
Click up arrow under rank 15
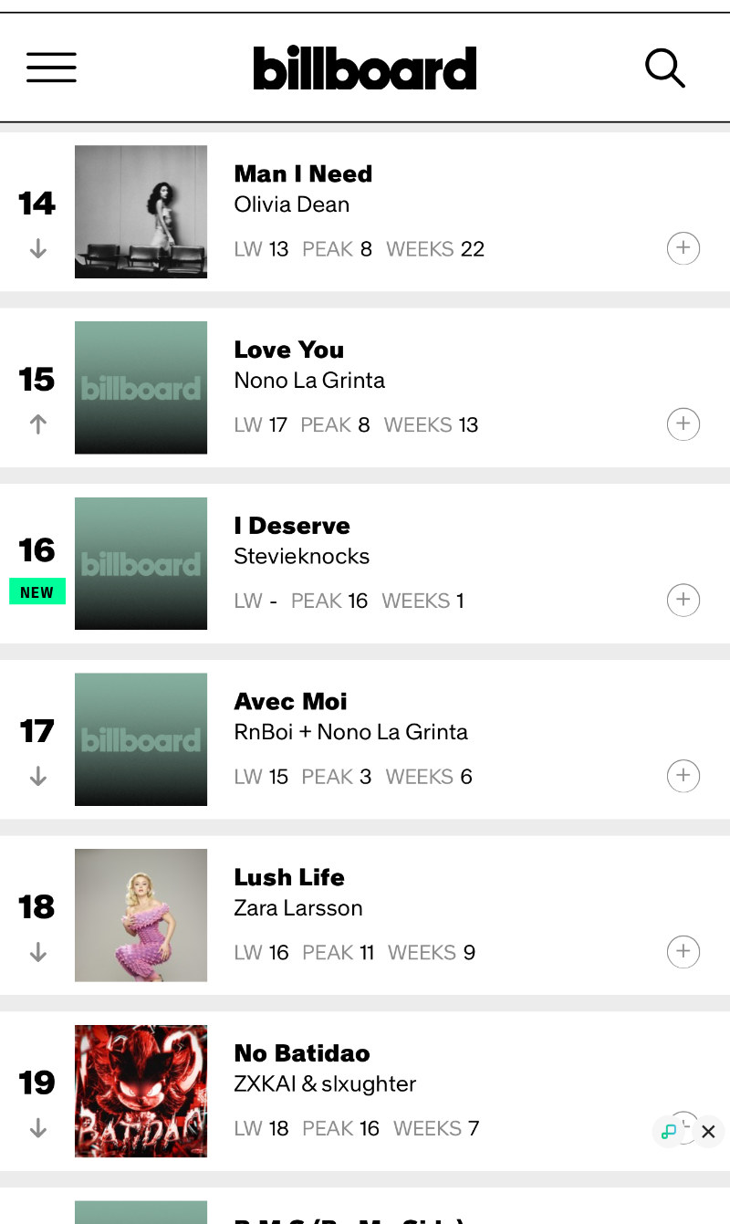(x=37, y=424)
